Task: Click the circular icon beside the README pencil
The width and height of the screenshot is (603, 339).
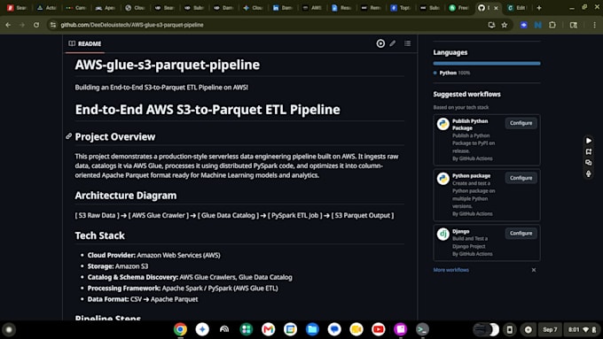Action: [x=380, y=43]
